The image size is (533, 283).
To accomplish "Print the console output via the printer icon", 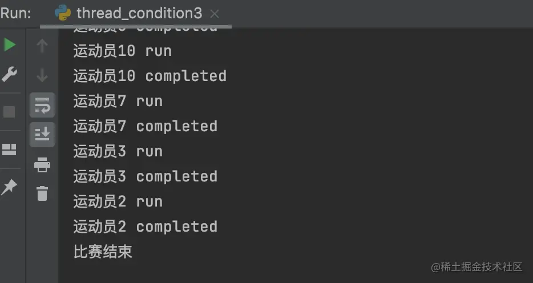I will pyautogui.click(x=42, y=165).
